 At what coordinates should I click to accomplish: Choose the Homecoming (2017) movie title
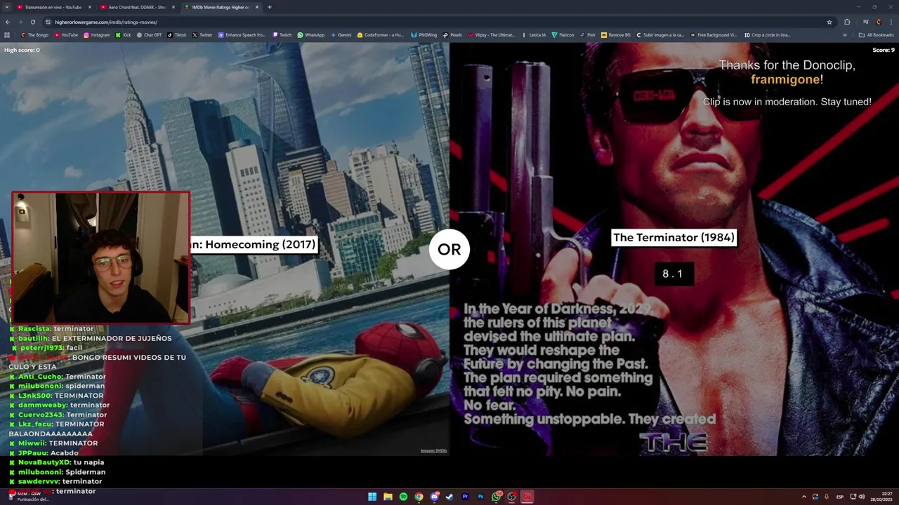tap(253, 244)
